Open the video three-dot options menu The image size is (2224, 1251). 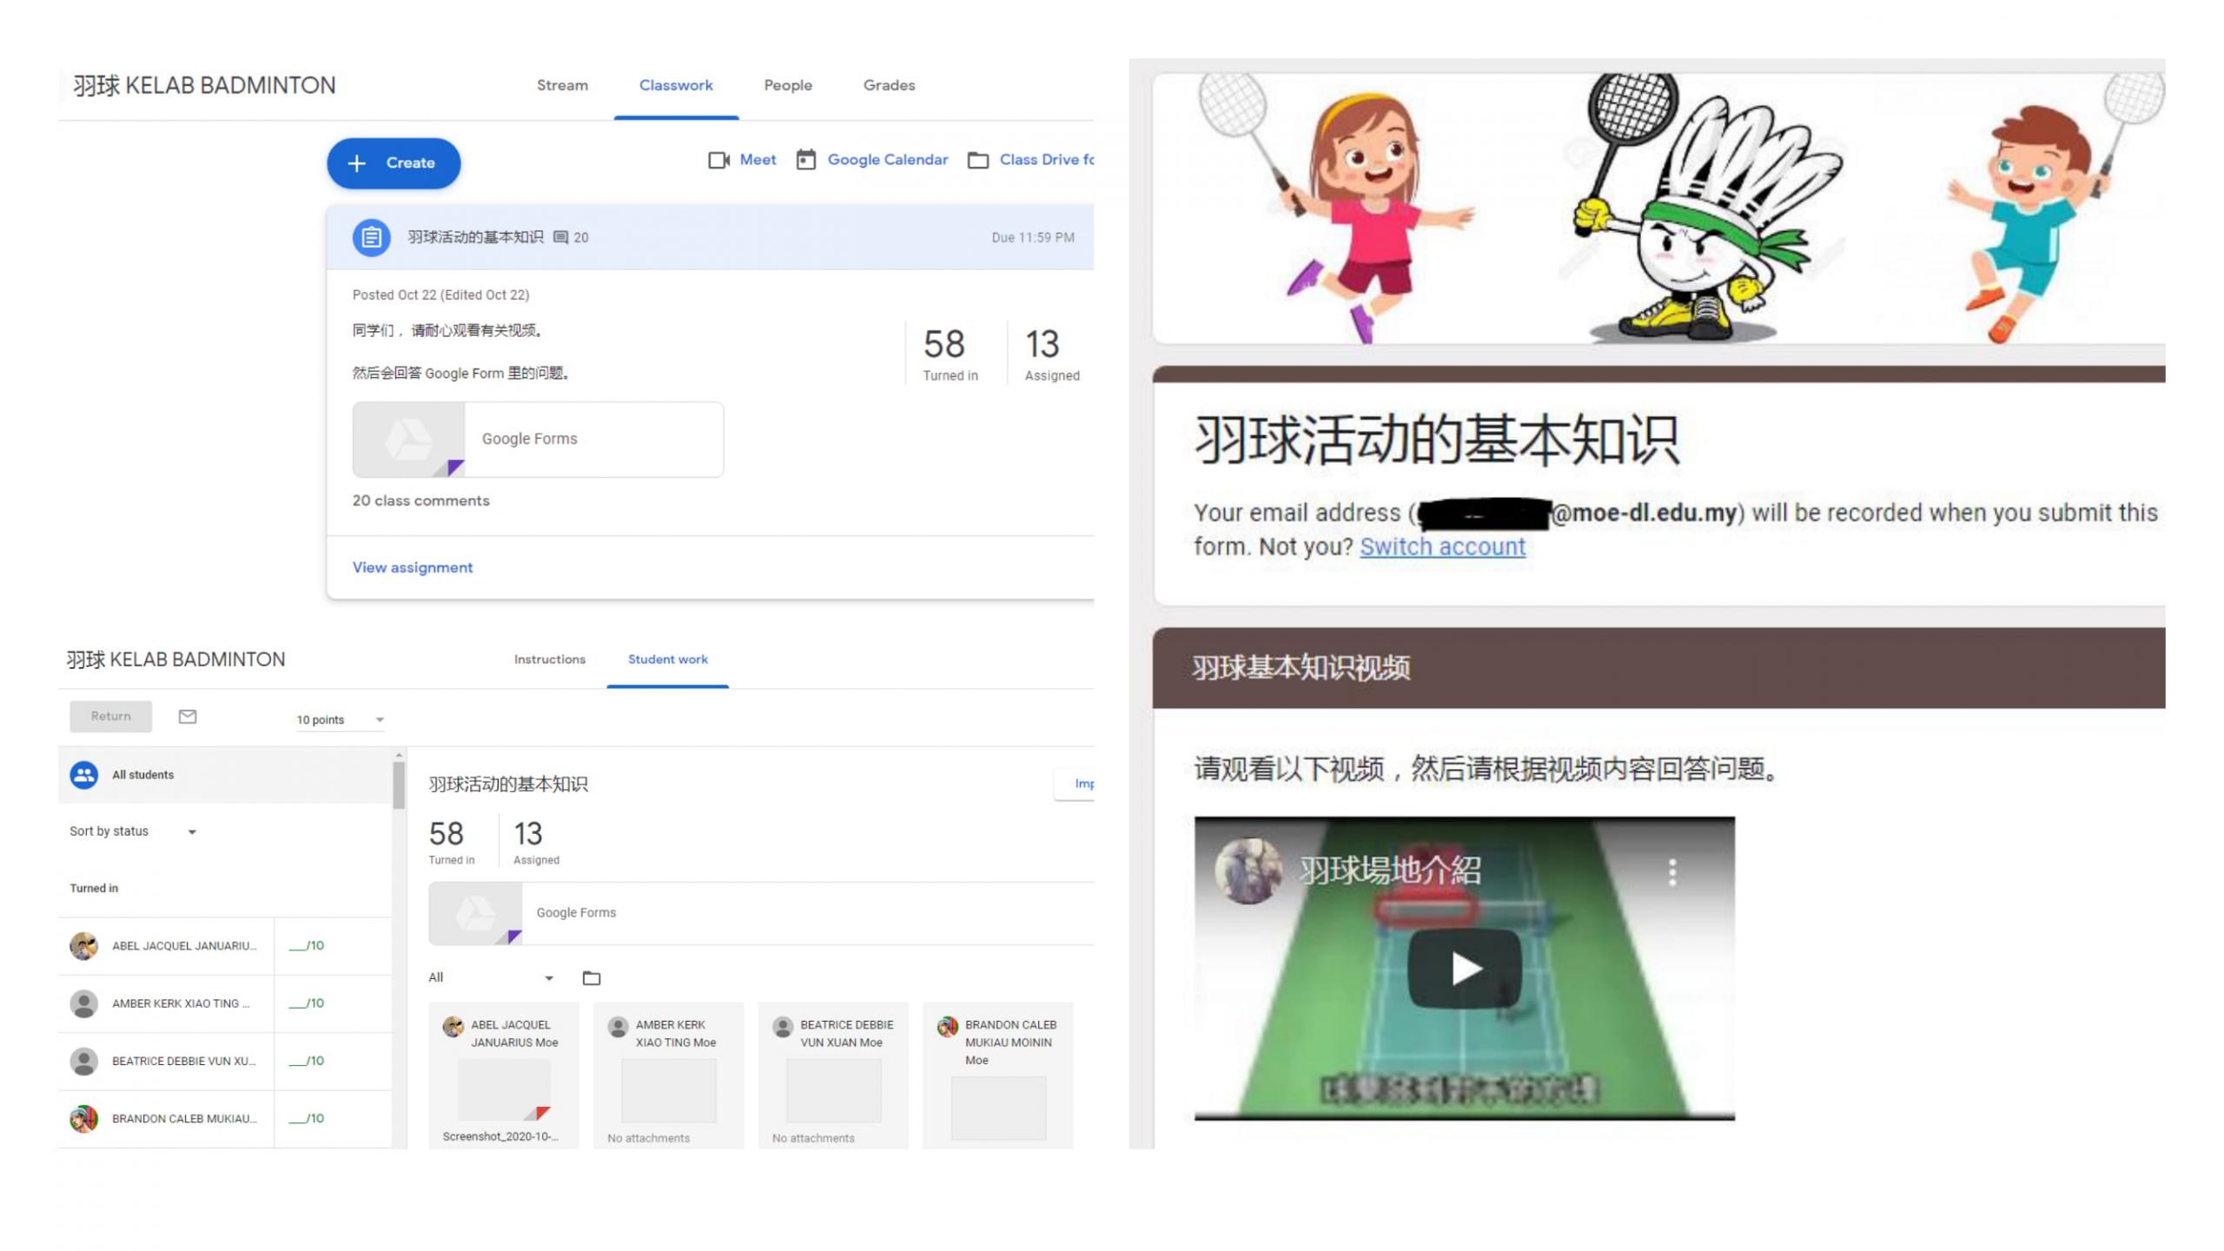[1672, 872]
